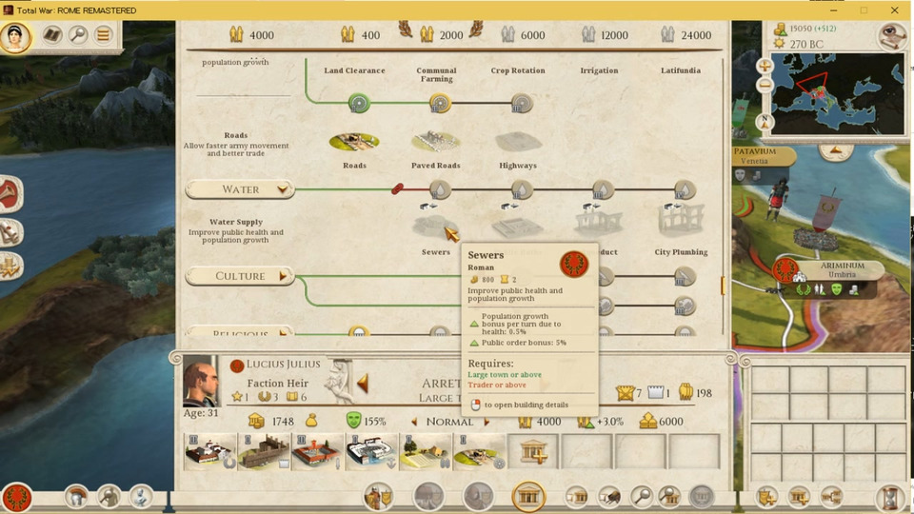Go to previous settlement using left arrow
This screenshot has width=914, height=514.
tap(363, 383)
